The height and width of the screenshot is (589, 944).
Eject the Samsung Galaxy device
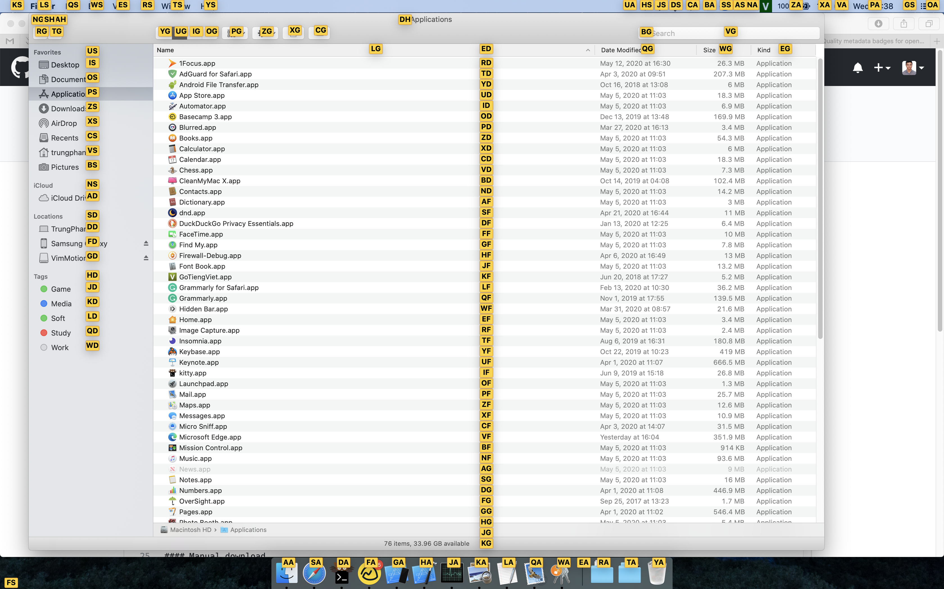tap(146, 243)
